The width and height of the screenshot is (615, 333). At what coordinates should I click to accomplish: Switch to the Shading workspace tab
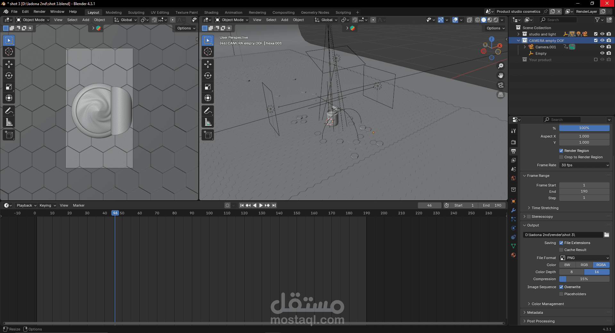(211, 12)
